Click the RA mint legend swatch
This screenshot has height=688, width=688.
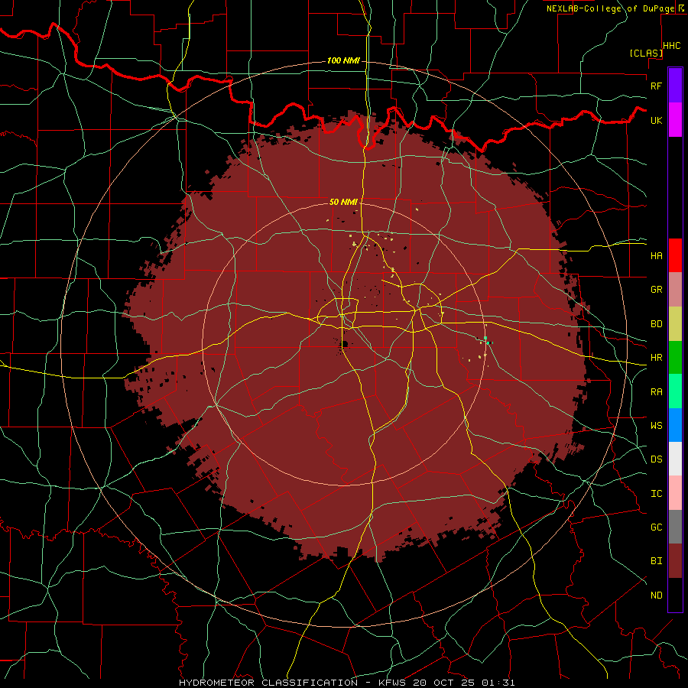675,391
